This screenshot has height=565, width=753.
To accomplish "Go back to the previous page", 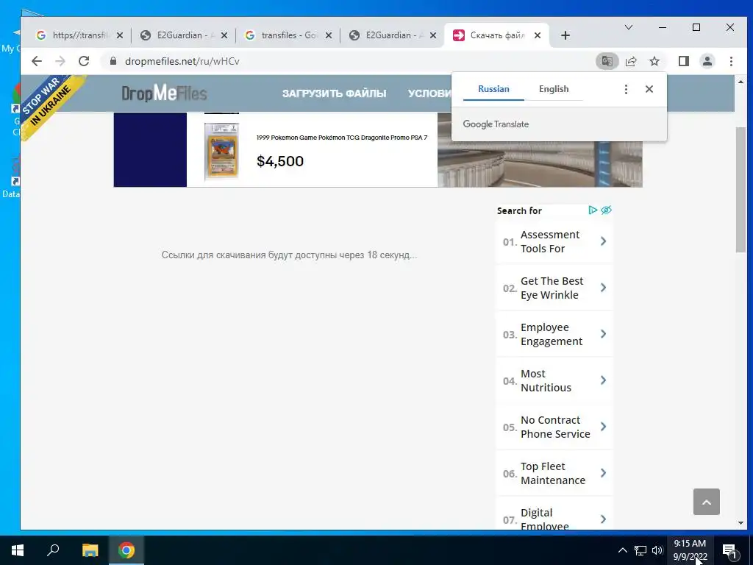I will (37, 61).
